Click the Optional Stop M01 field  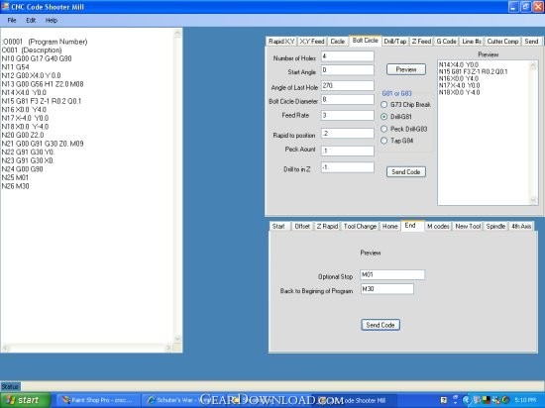coord(392,274)
